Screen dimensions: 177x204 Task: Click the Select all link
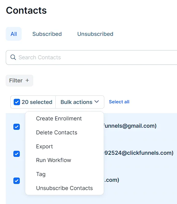(x=119, y=102)
